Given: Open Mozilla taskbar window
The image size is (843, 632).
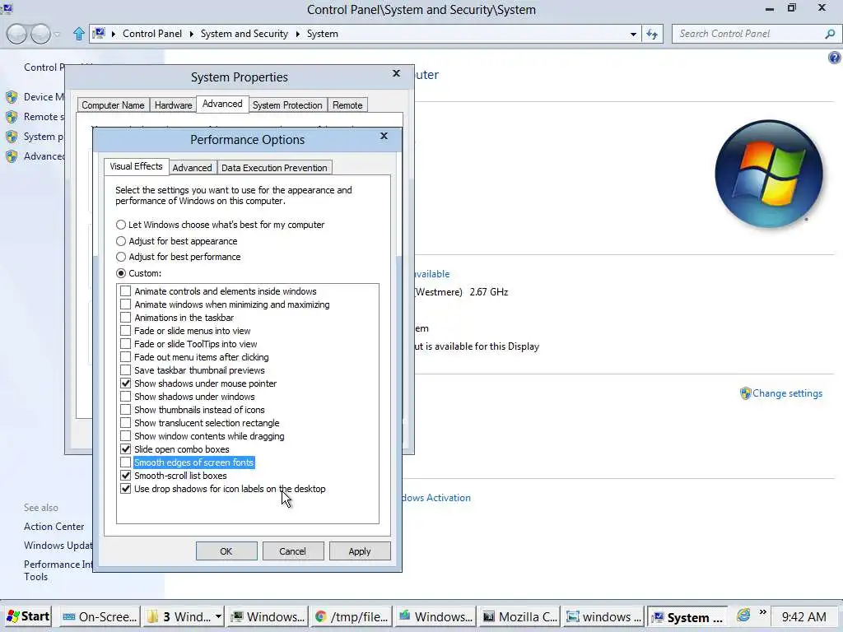Looking at the screenshot, I should pos(519,617).
